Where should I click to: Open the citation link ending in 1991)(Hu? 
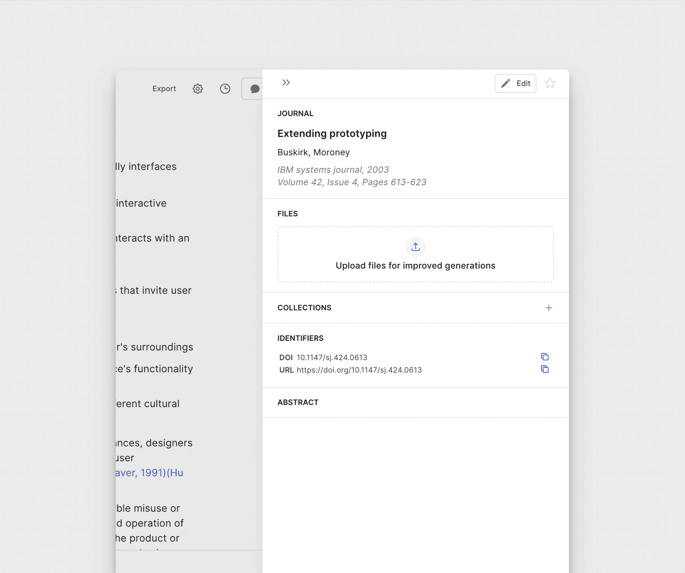pyautogui.click(x=149, y=473)
